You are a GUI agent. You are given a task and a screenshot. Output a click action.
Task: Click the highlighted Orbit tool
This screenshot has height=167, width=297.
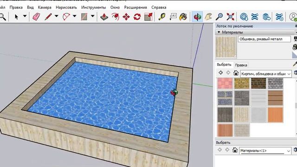[x=197, y=17]
